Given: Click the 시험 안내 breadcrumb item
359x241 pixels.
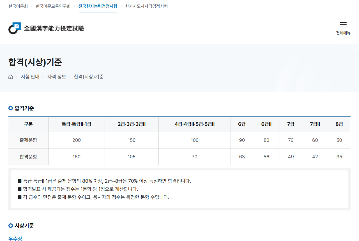Looking at the screenshot, I should 30,77.
